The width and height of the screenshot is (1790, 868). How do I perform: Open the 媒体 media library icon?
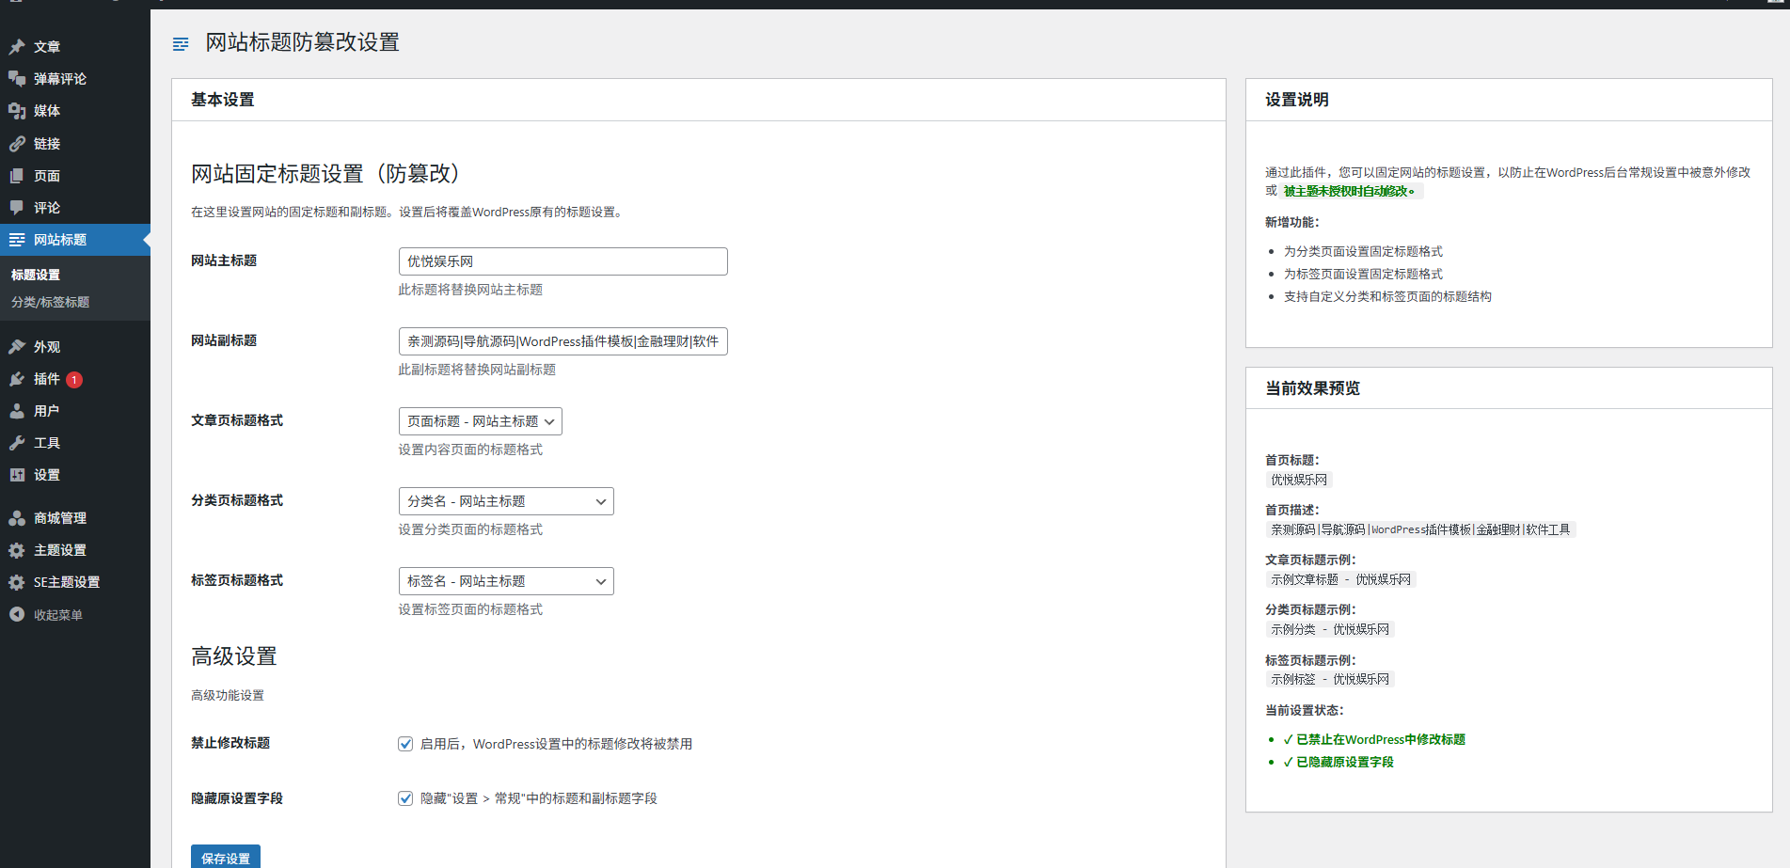[x=17, y=111]
